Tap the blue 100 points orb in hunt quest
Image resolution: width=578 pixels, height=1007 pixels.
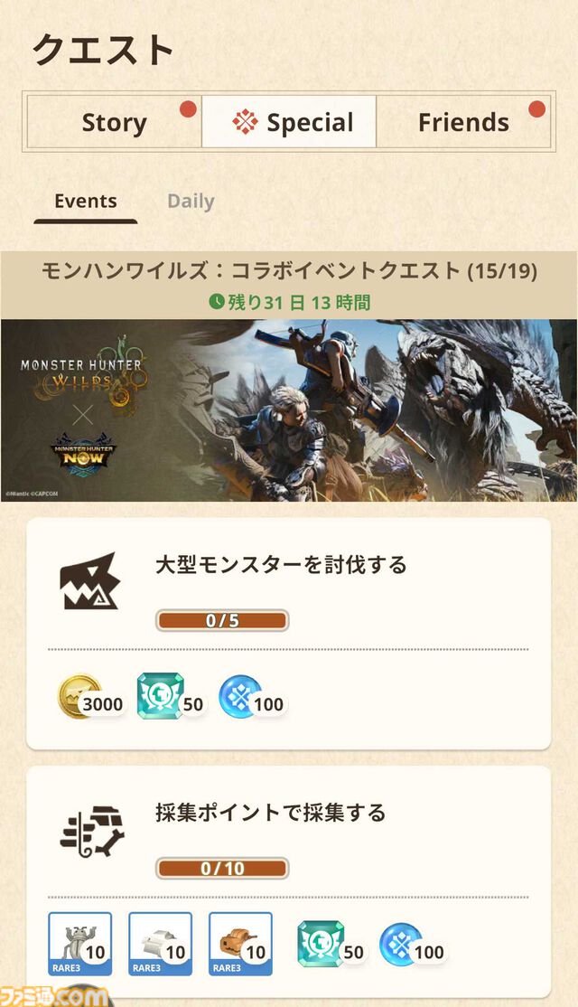coord(252,698)
